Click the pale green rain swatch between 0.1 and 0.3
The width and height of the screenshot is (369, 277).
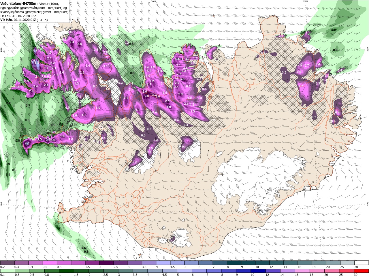8,271
